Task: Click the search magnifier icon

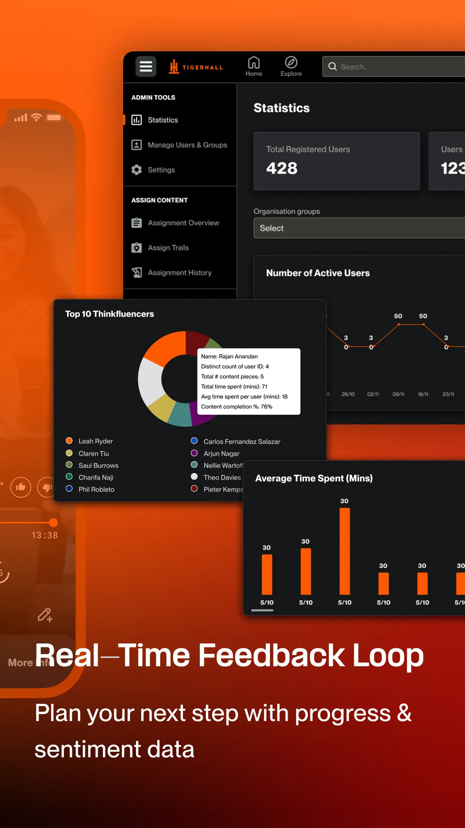Action: tap(332, 66)
